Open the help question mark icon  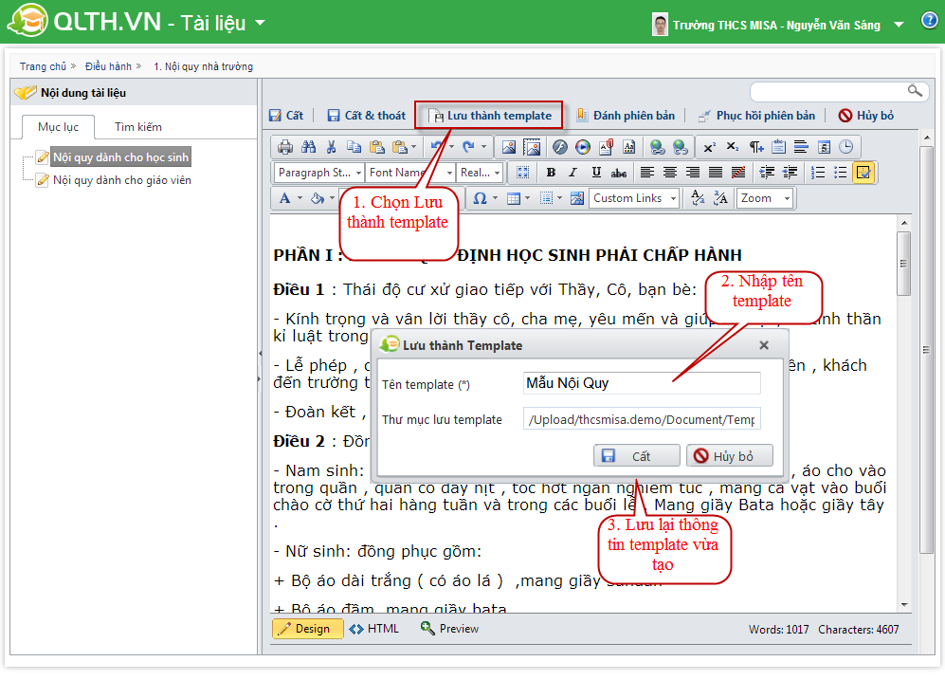pos(929,21)
